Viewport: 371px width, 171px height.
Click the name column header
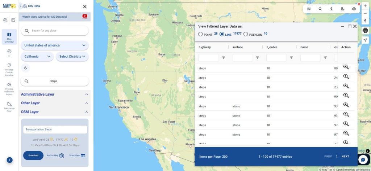pos(304,47)
